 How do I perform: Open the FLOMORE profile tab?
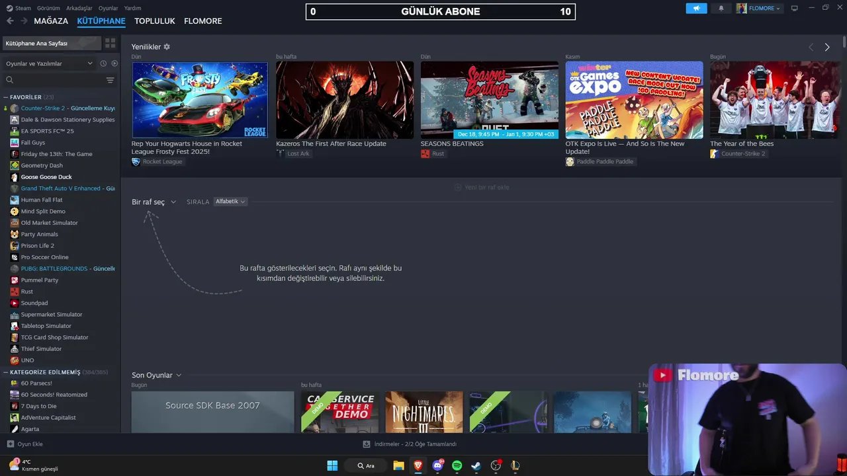203,21
